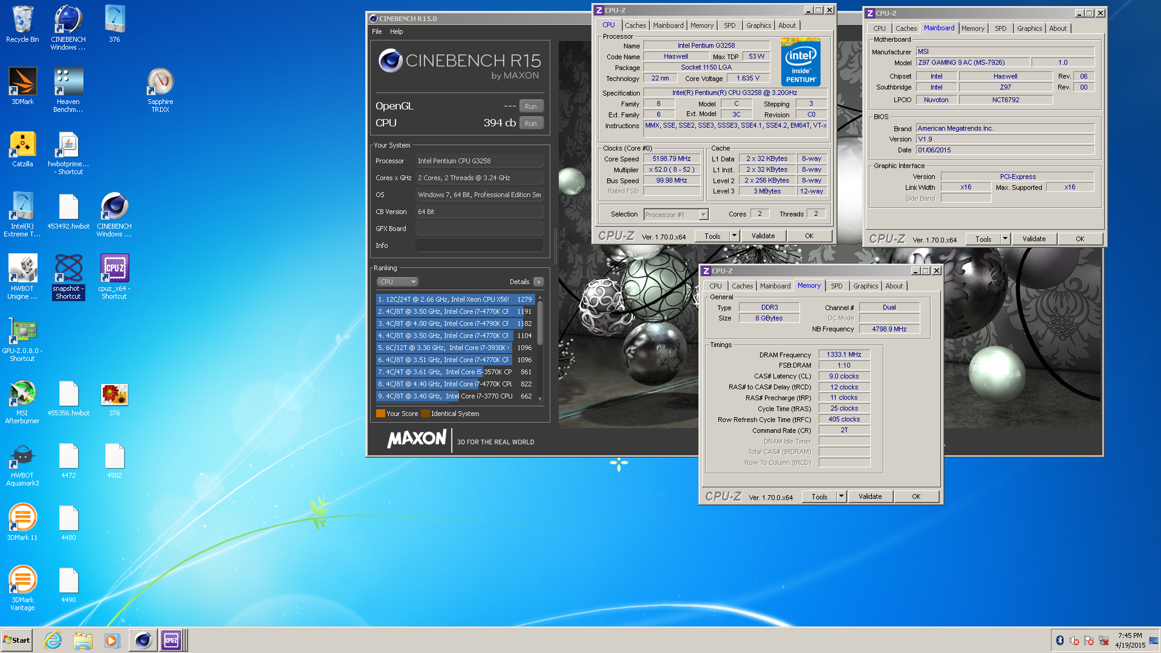
Task: Click Tools button in the CPU tab window
Action: click(712, 236)
